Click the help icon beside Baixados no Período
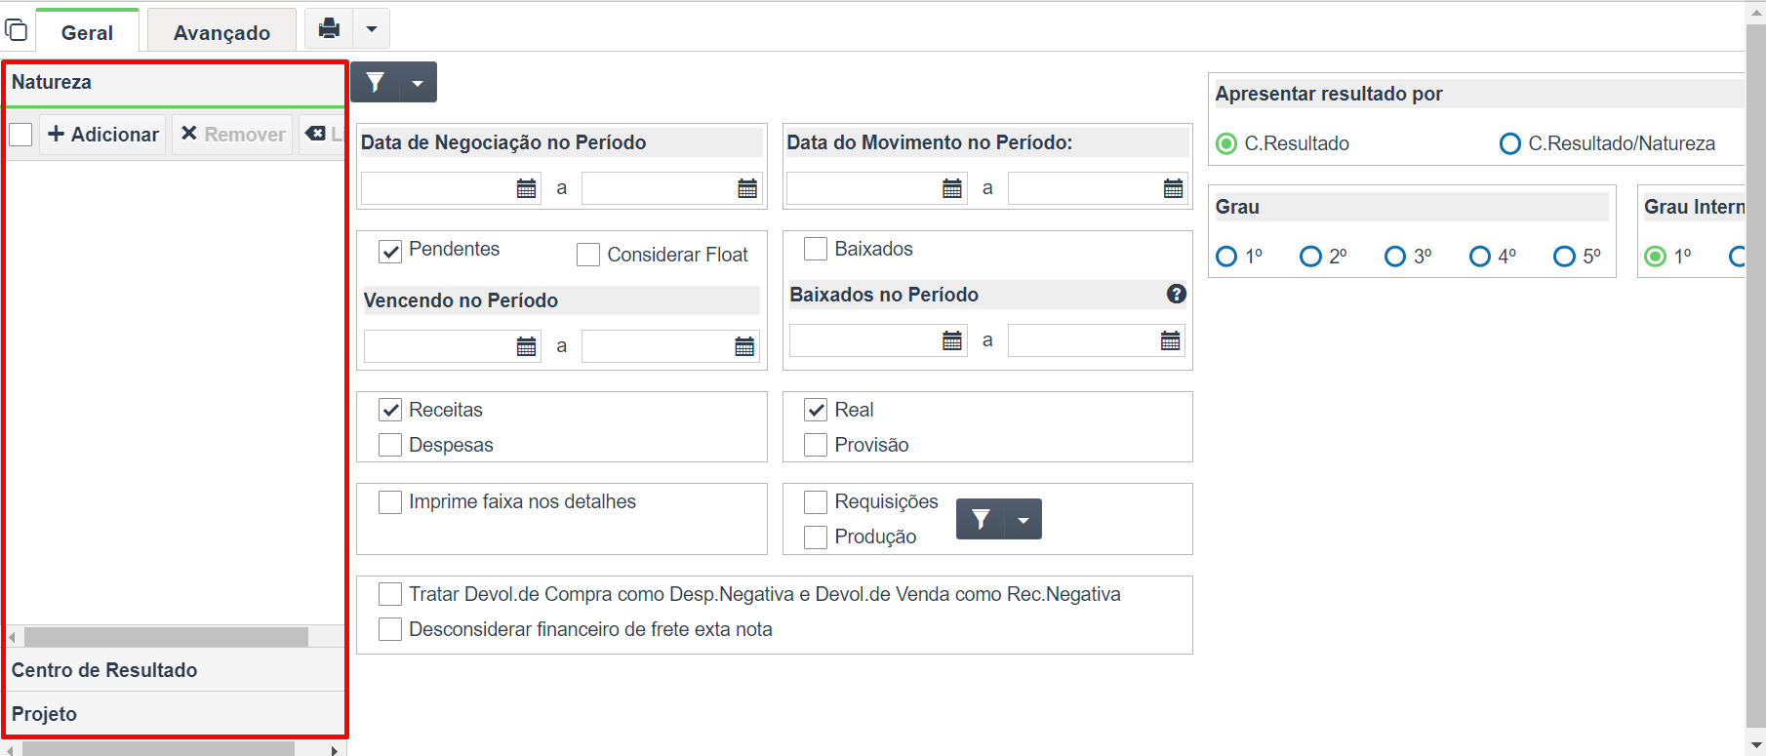 (x=1177, y=294)
